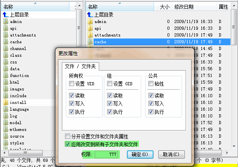Screen dimensions: 238x167
Task: Click the admin folder icon in left panel
Action: [6, 21]
